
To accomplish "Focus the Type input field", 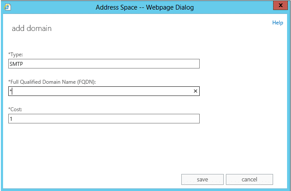I will pos(104,64).
